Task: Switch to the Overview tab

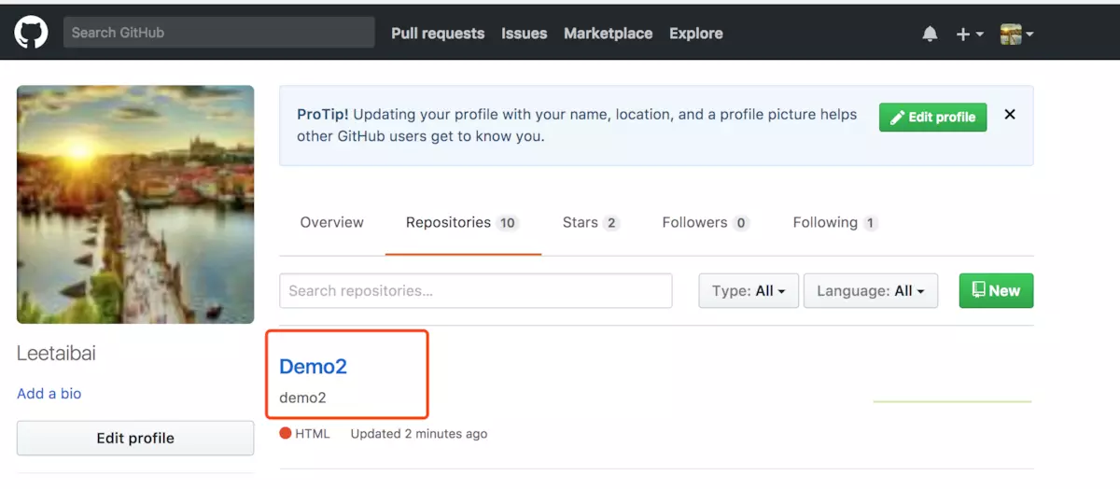Action: (331, 222)
